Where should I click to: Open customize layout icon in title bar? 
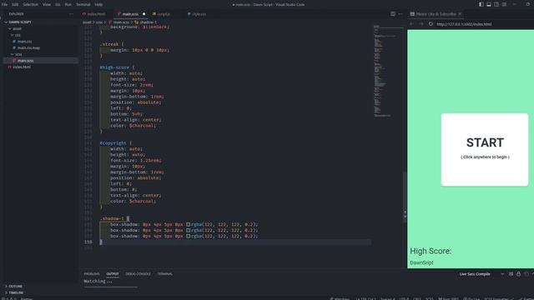tap(504, 4)
